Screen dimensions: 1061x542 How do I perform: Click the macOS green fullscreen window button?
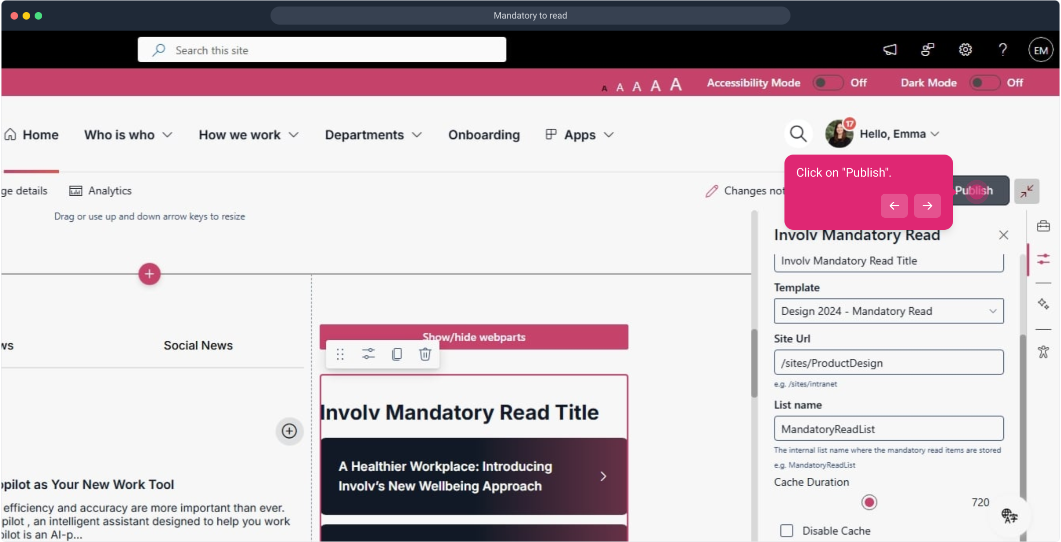39,16
